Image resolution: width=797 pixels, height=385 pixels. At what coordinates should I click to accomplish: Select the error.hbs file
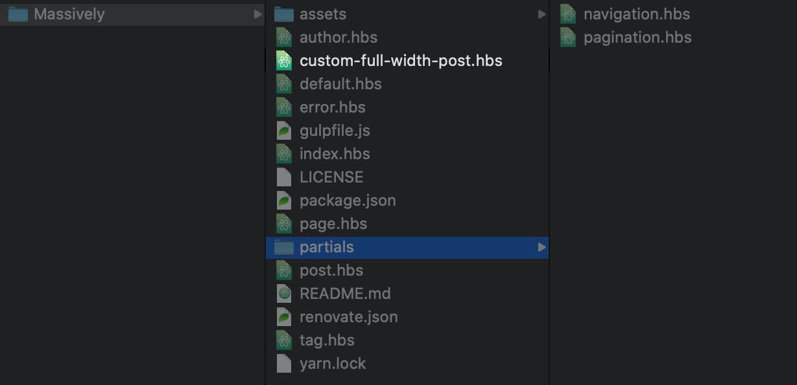coord(332,107)
